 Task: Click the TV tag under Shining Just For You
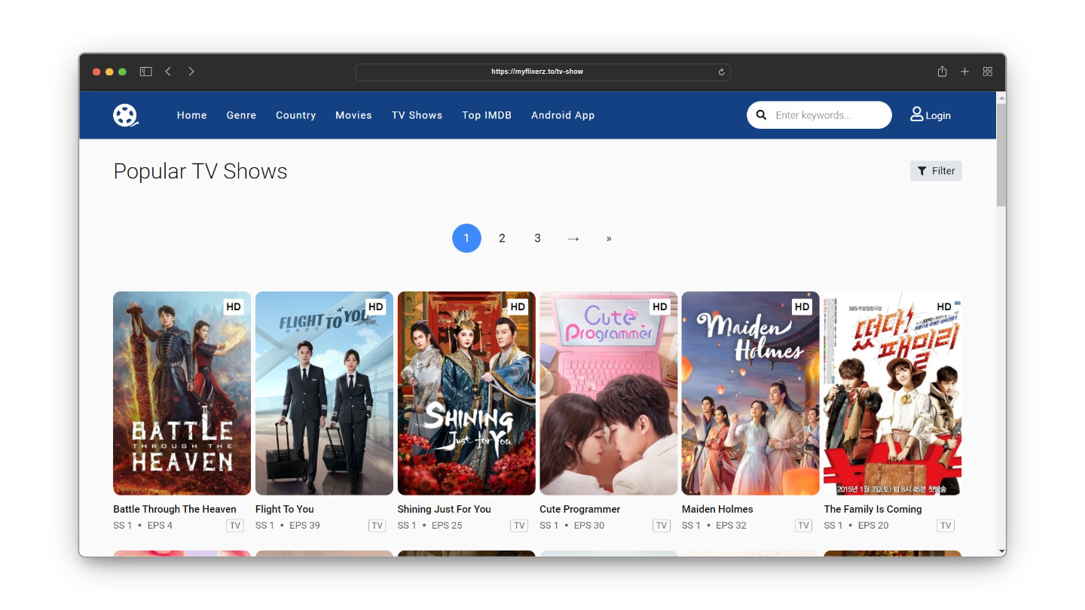519,526
